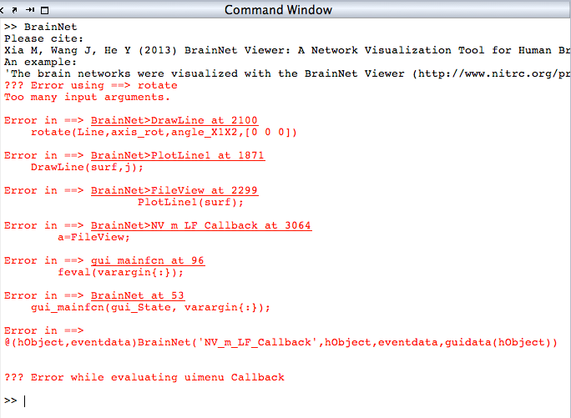Image resolution: width=571 pixels, height=418 pixels.
Task: Click the "PlotLine1(surf);" code line
Action: coord(190,202)
